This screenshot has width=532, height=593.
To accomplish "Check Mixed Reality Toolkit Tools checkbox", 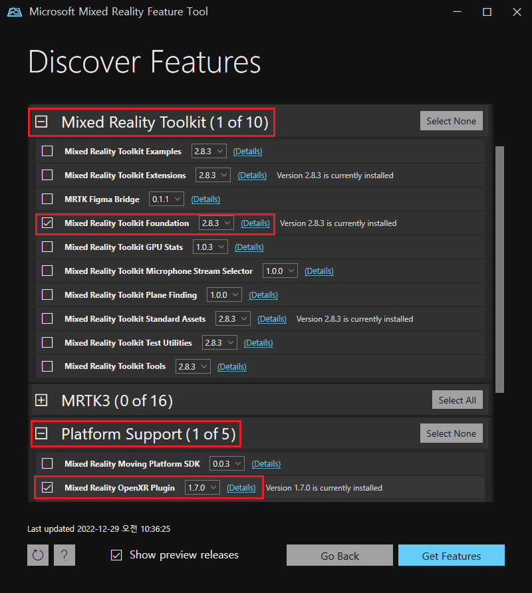I will pyautogui.click(x=47, y=366).
